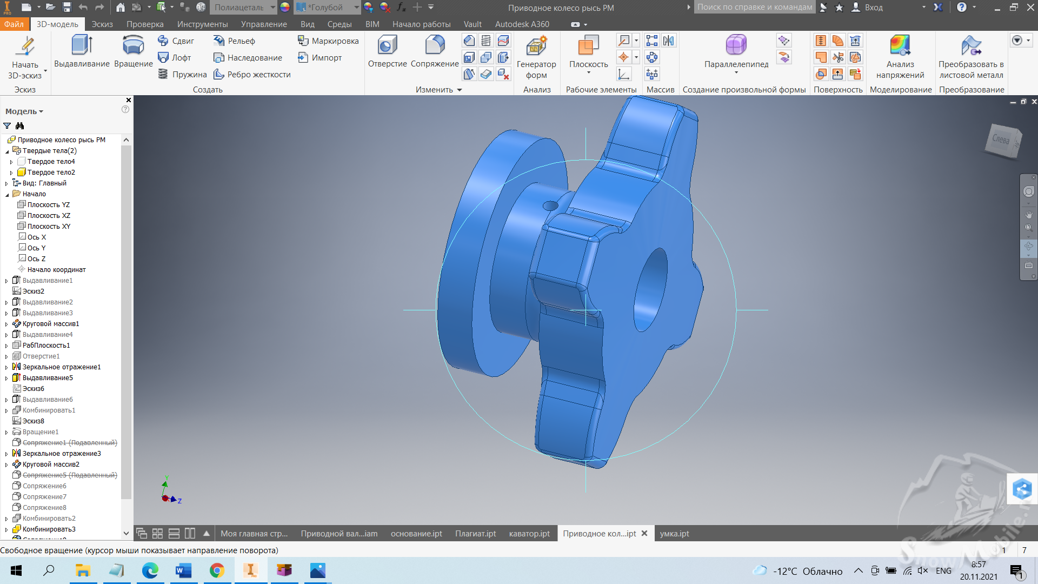Switch ENG keyboard language in tray
The width and height of the screenshot is (1038, 584).
(x=943, y=570)
